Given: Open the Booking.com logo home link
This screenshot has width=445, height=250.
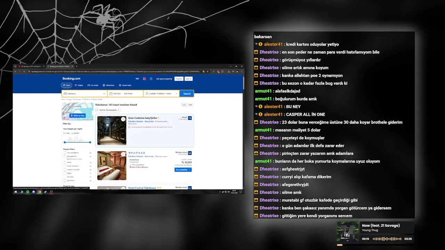Looking at the screenshot, I should tap(71, 79).
